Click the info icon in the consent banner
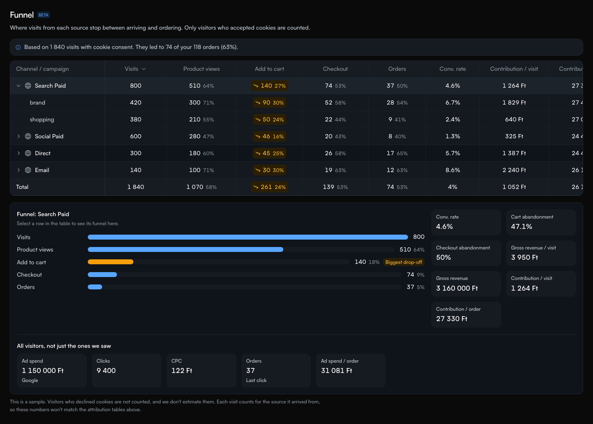593x424 pixels. [18, 47]
